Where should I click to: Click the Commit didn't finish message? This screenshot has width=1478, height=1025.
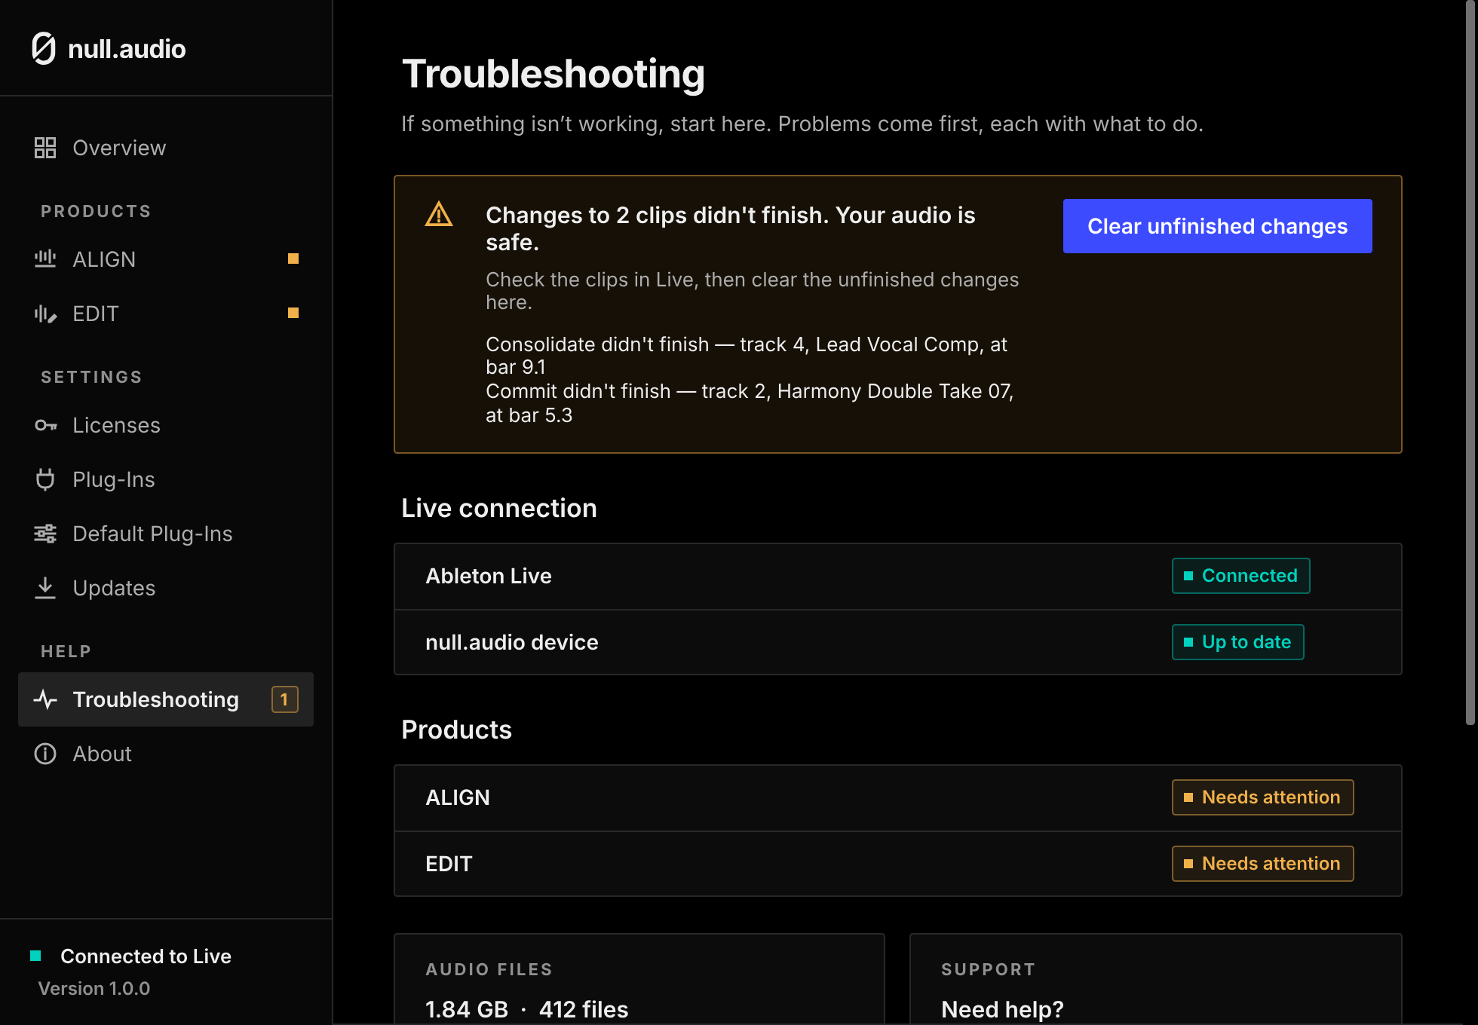click(750, 403)
